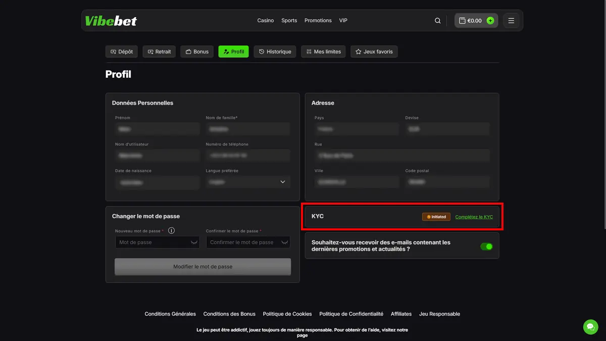Open the Mes limites tab
The image size is (606, 341).
tap(323, 52)
